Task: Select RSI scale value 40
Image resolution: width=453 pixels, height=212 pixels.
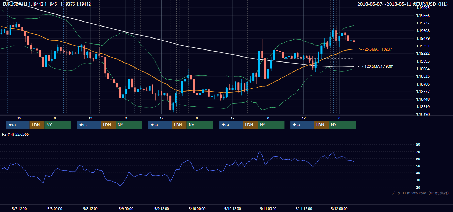Action: point(418,173)
